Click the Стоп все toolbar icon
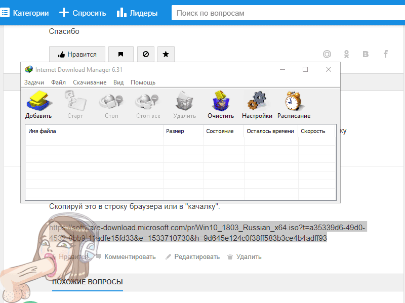Screen dimensions: 405x303 (148, 104)
